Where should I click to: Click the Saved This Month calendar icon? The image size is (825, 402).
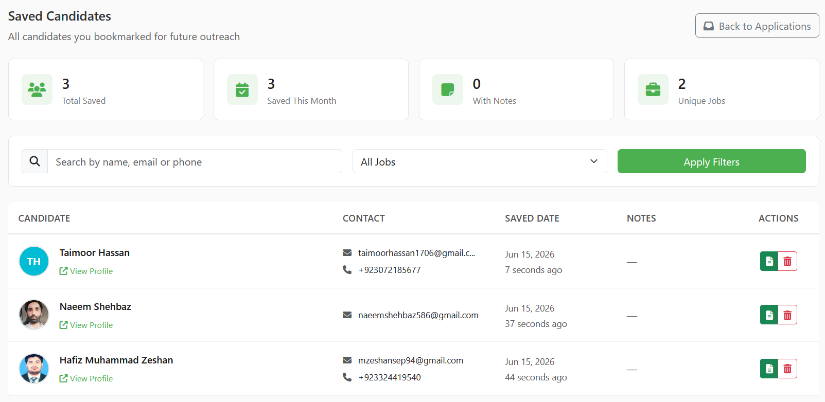[x=242, y=89]
